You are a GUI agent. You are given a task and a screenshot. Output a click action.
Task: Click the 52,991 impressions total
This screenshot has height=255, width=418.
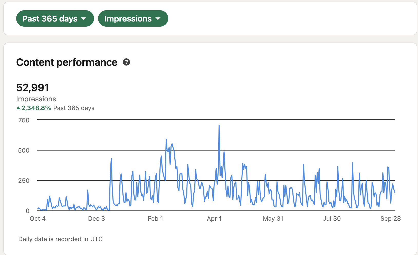tap(33, 88)
